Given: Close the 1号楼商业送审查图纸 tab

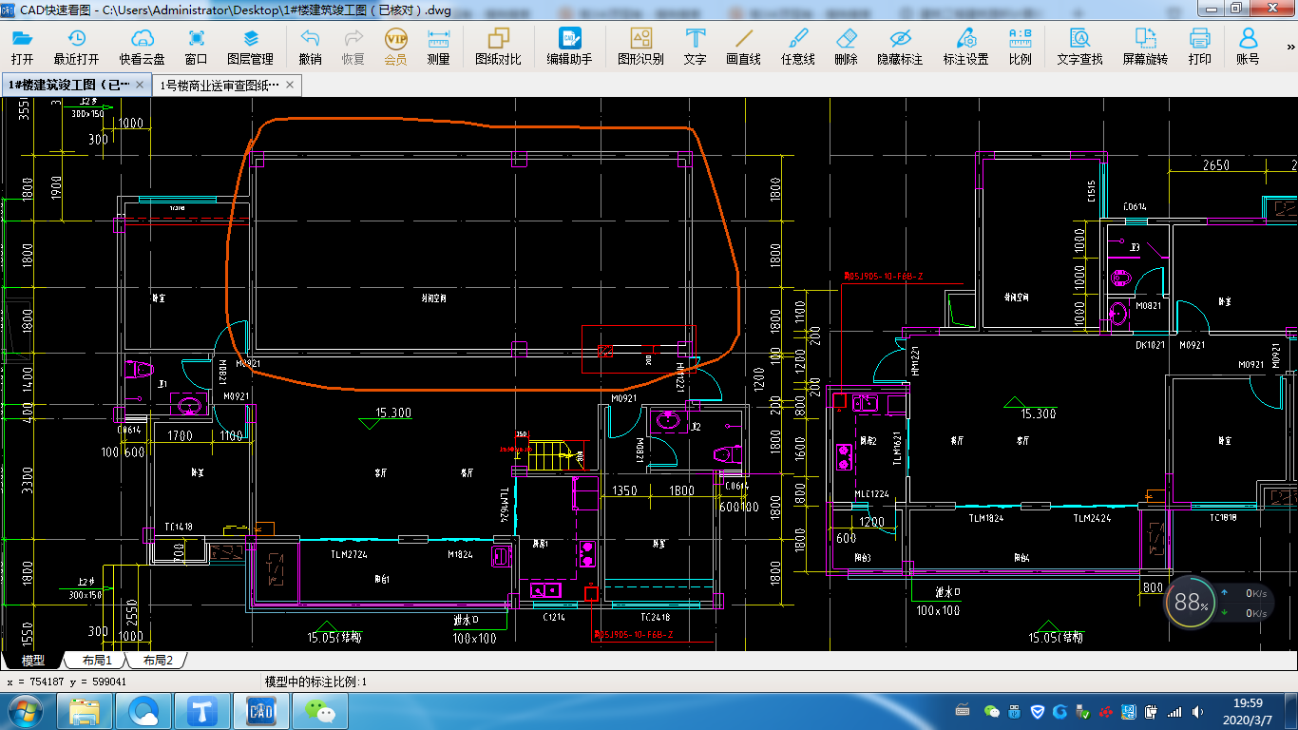Looking at the screenshot, I should pyautogui.click(x=290, y=85).
